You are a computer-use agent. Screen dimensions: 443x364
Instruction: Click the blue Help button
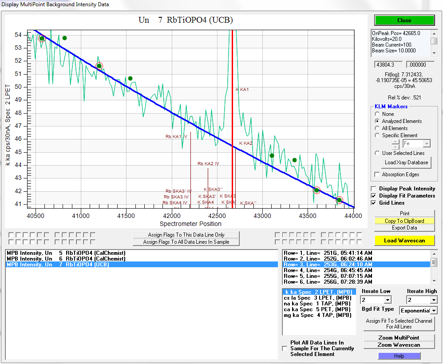399,356
